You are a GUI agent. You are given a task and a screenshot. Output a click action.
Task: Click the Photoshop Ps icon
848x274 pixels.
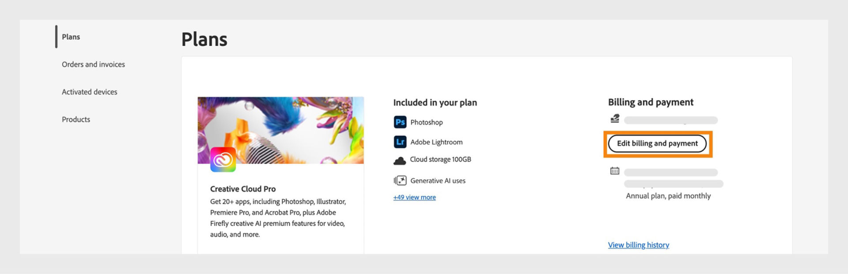(400, 122)
